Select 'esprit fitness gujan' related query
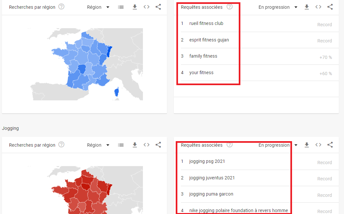The image size is (344, 214). pos(209,40)
